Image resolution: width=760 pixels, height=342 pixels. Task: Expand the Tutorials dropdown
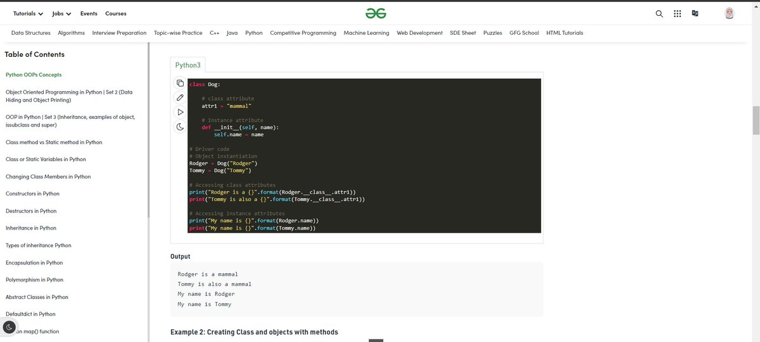pyautogui.click(x=28, y=13)
